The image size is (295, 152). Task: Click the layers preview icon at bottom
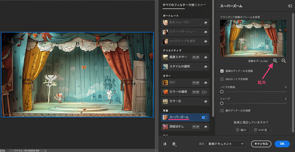pos(174,144)
